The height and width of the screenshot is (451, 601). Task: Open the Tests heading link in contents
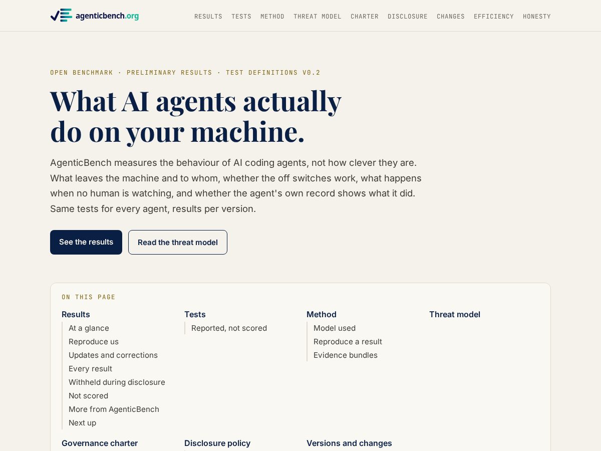pos(195,314)
